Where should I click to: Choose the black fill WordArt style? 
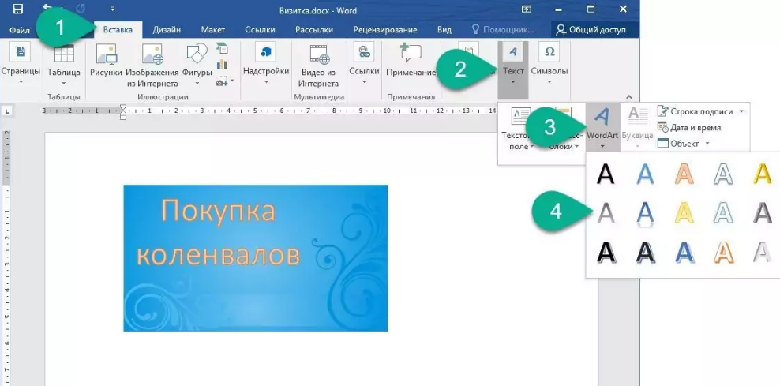click(x=606, y=174)
